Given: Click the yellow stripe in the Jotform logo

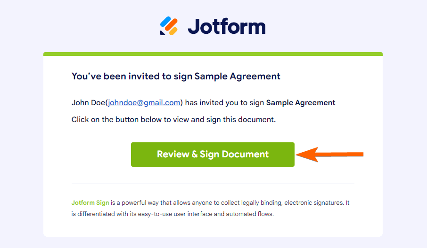Looking at the screenshot, I should coord(173,31).
